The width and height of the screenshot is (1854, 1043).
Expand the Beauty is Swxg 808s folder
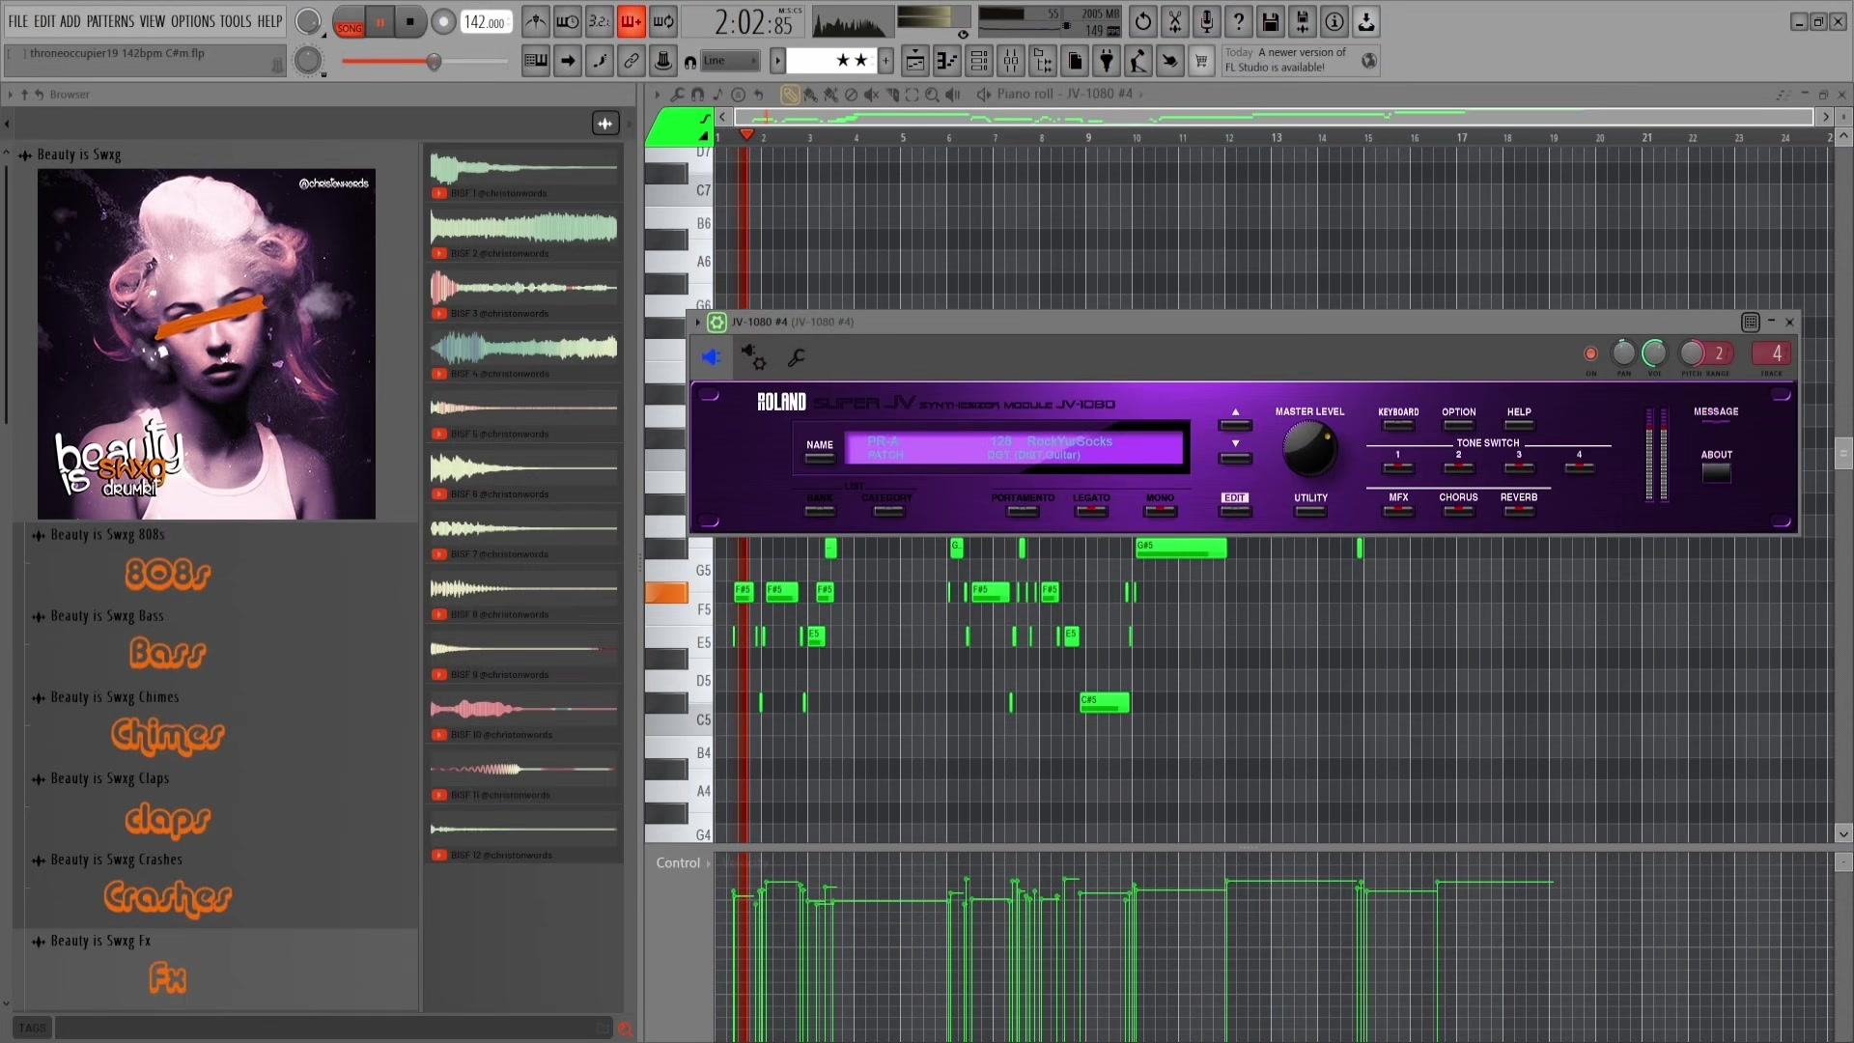coord(107,535)
